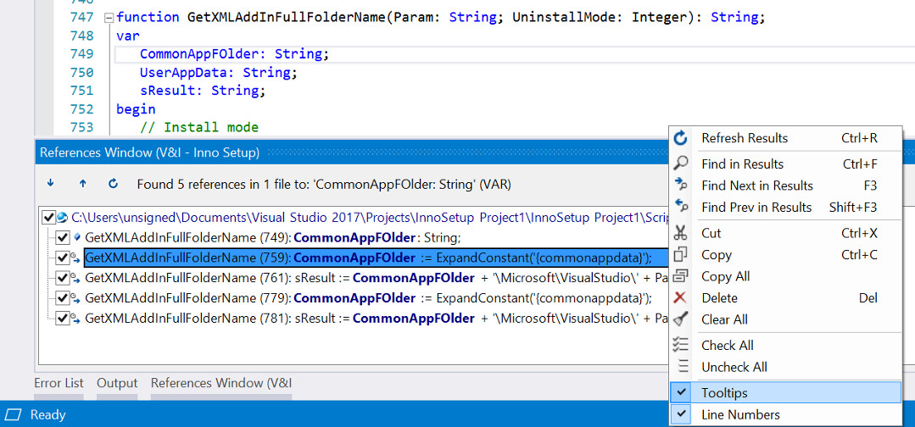This screenshot has height=427, width=915.
Task: Select result row for line 749 declaration
Action: tap(273, 238)
